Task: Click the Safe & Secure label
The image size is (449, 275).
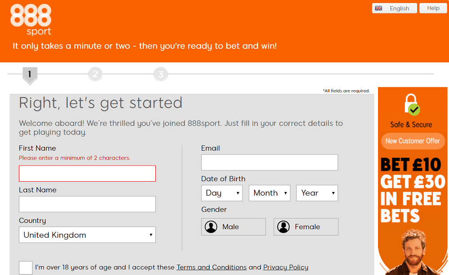Action: (x=411, y=124)
